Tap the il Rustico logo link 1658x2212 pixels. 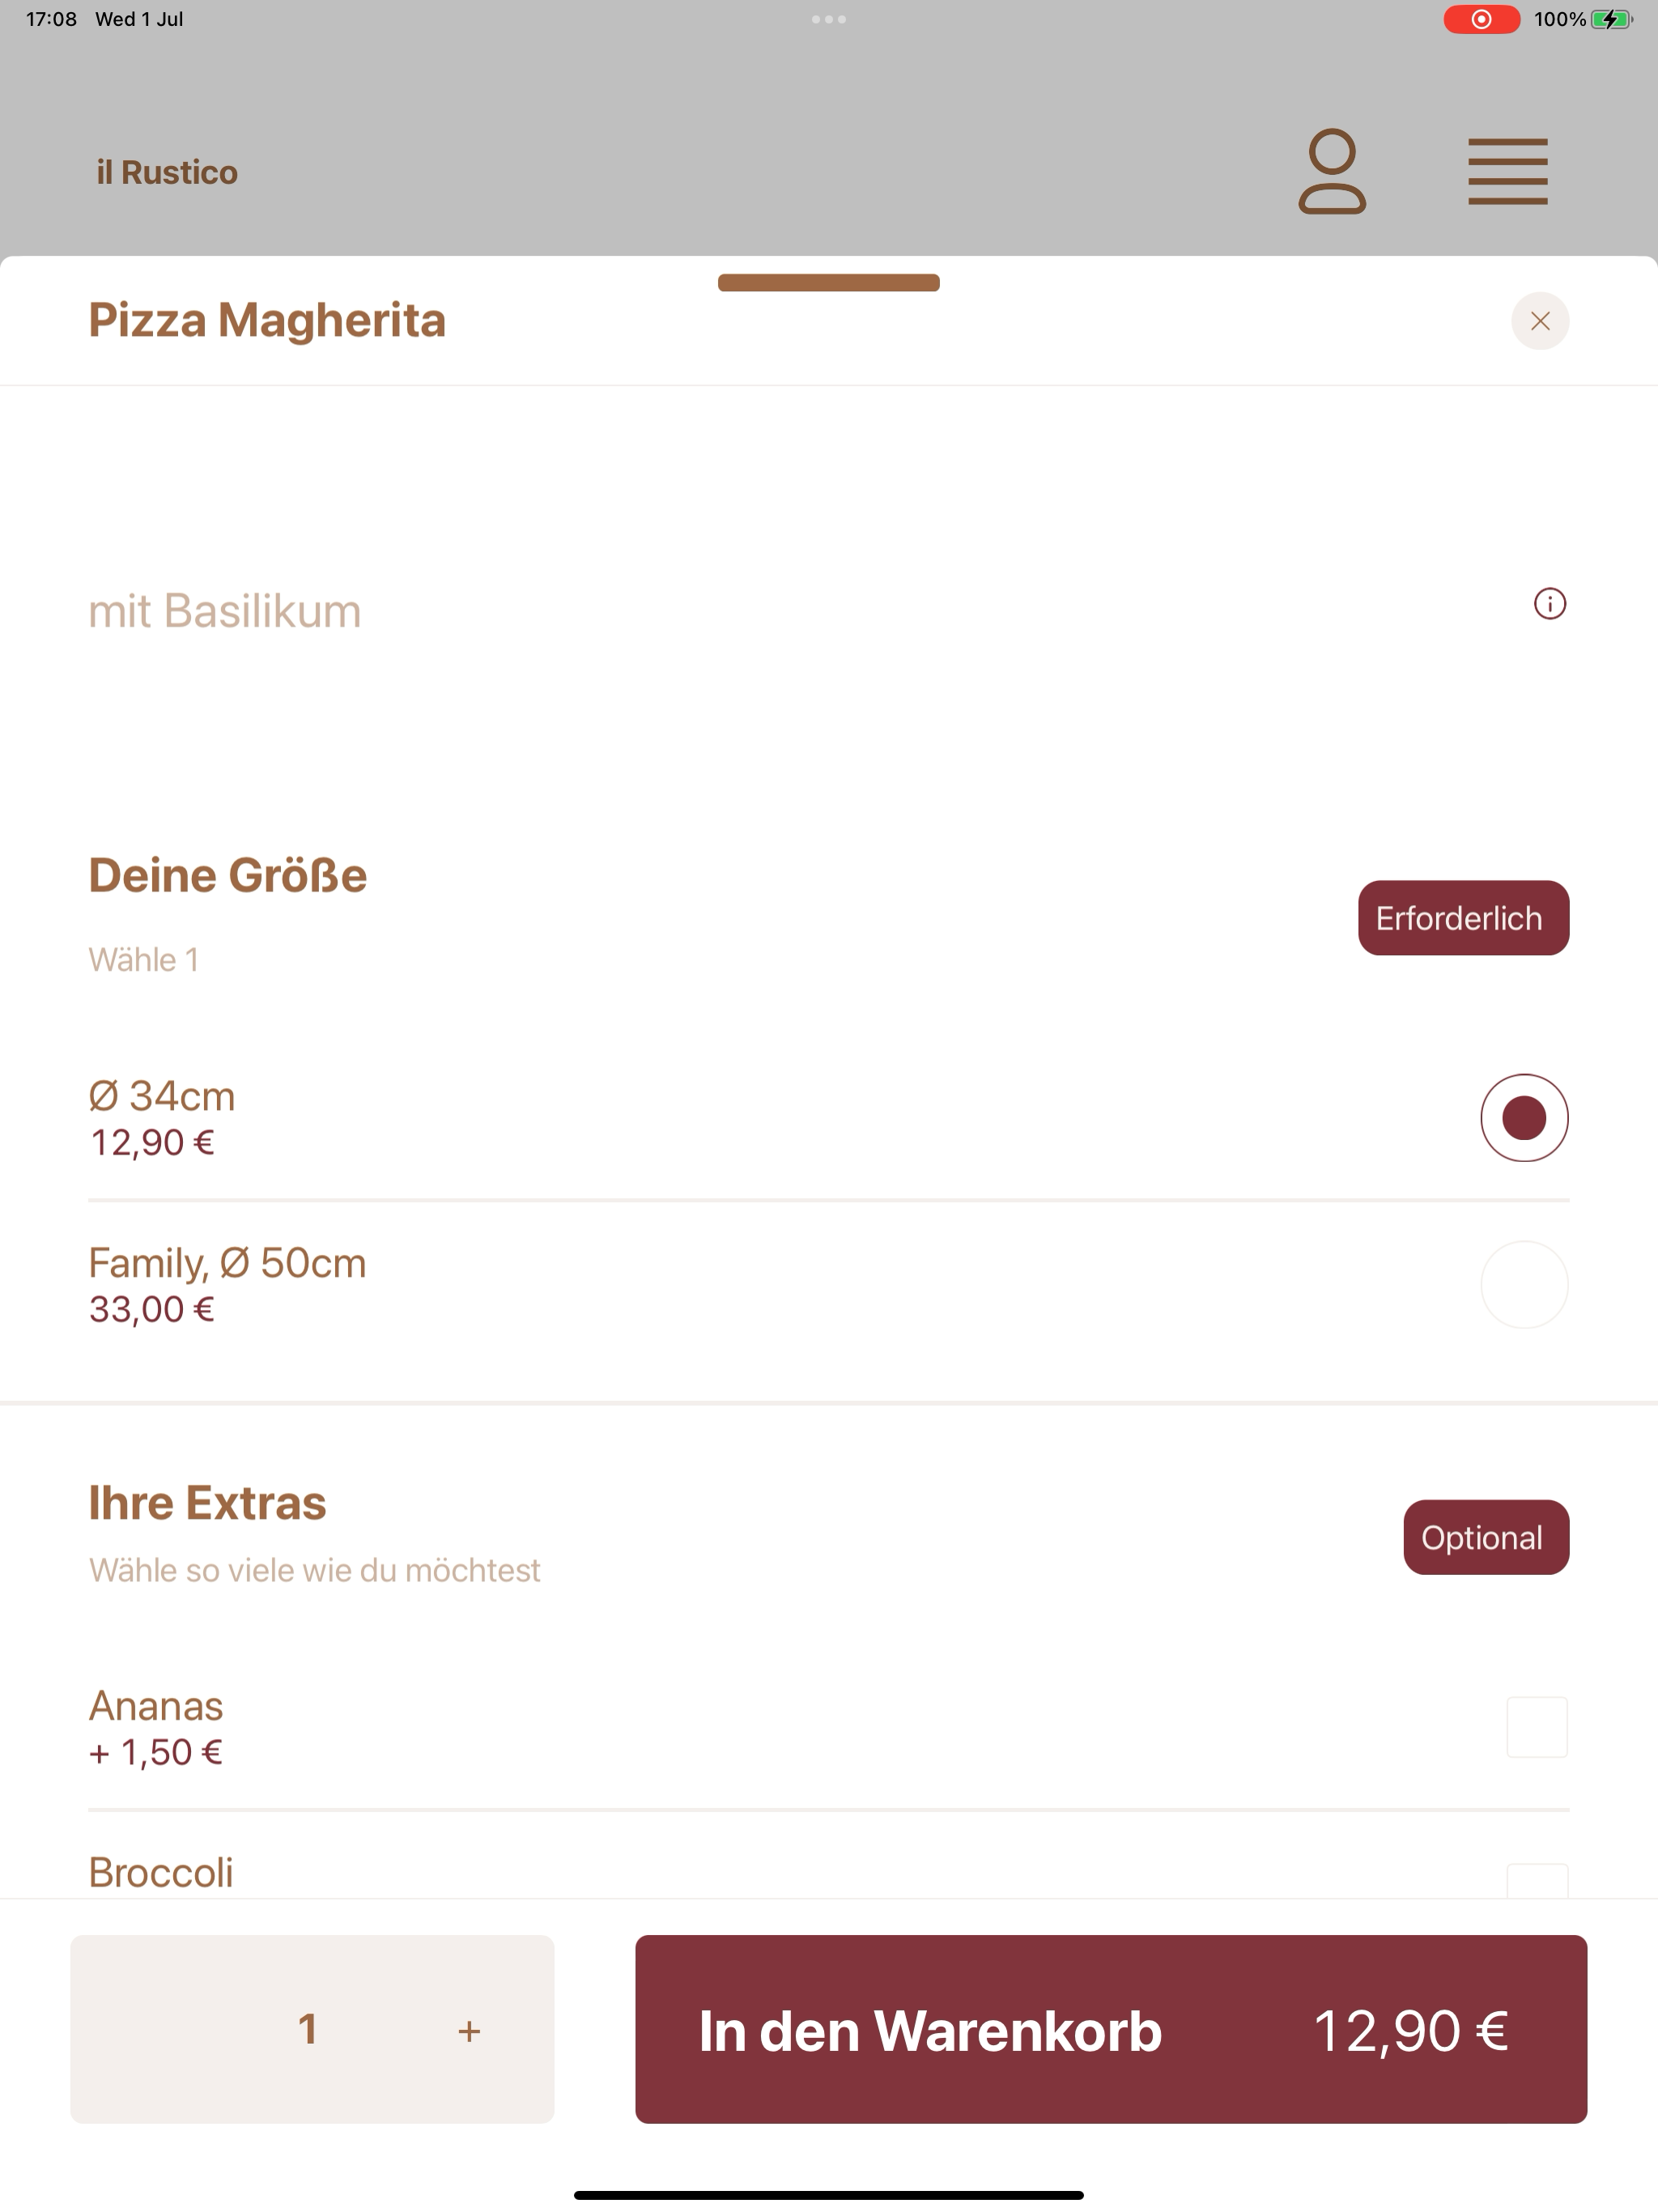[167, 172]
